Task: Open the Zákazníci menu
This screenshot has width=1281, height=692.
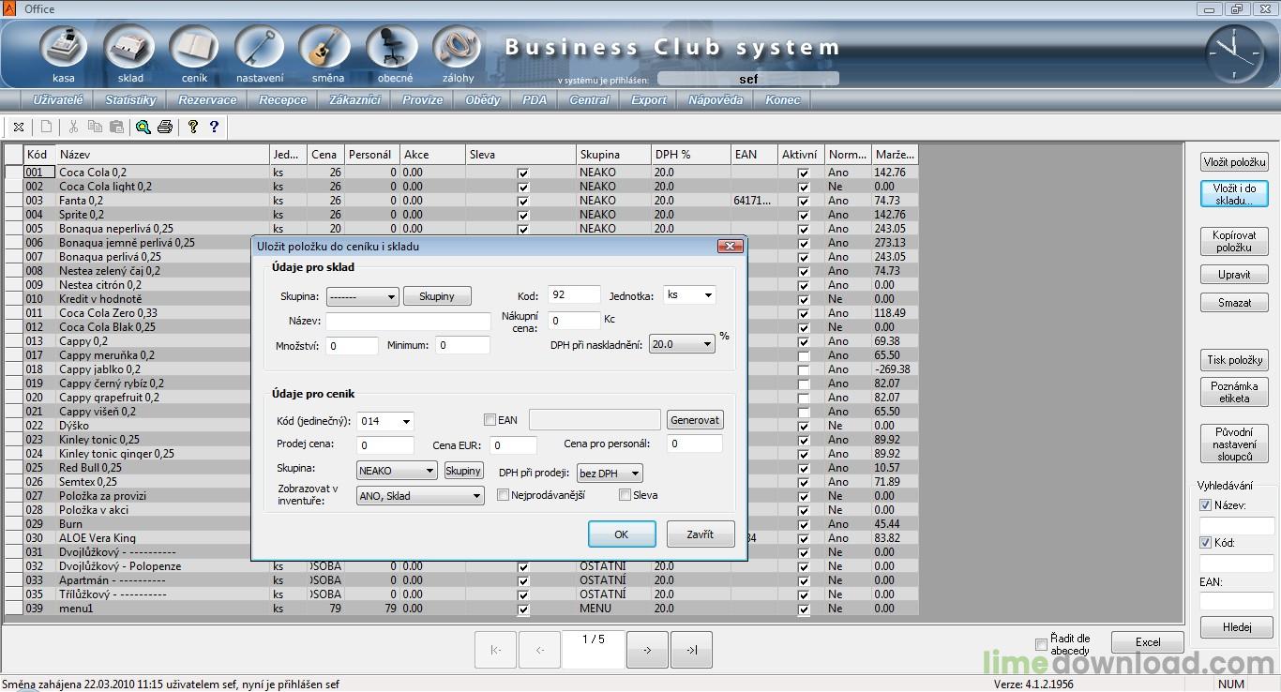Action: click(x=354, y=100)
